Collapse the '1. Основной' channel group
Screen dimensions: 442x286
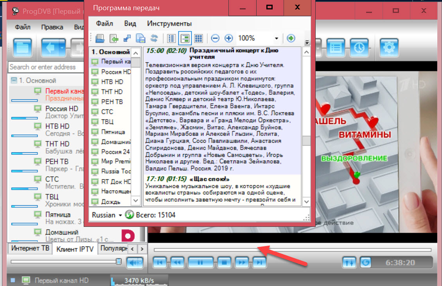click(x=14, y=81)
